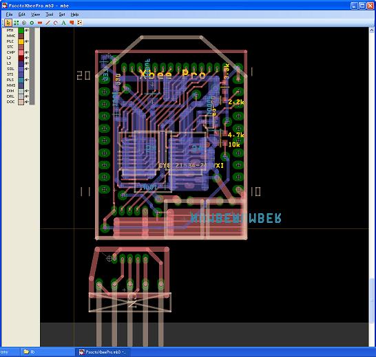The height and width of the screenshot is (357, 376).
Task: Click the DIM layer color swatch
Action: click(21, 91)
